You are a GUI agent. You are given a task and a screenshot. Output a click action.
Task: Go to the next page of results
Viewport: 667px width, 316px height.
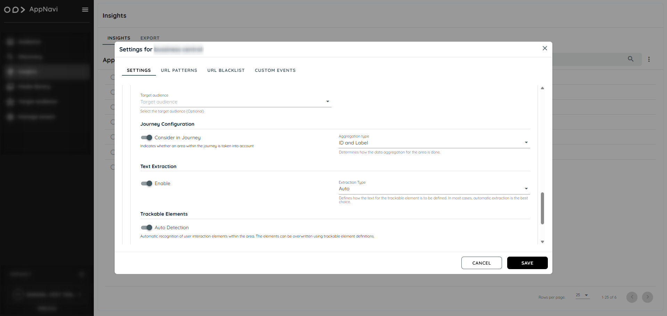click(x=648, y=297)
